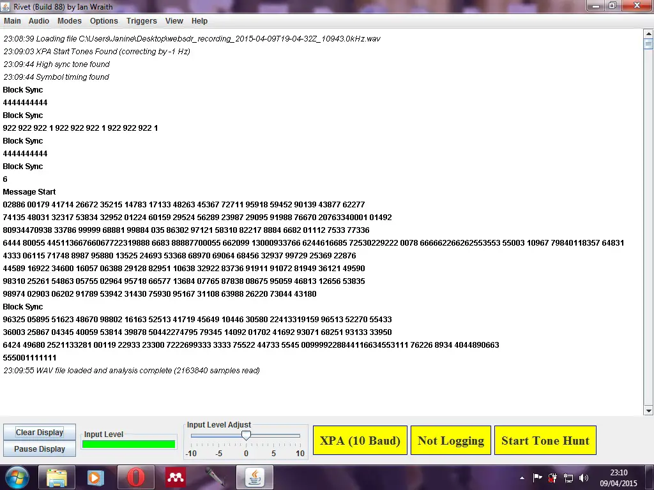Screen dimensions: 654x490
Task: Toggle the yellow Not Logging button
Action: pyautogui.click(x=451, y=441)
